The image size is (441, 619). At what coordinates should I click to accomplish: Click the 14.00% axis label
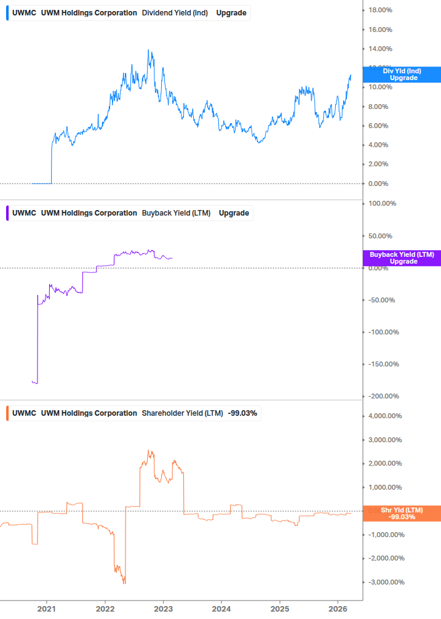tap(380, 49)
